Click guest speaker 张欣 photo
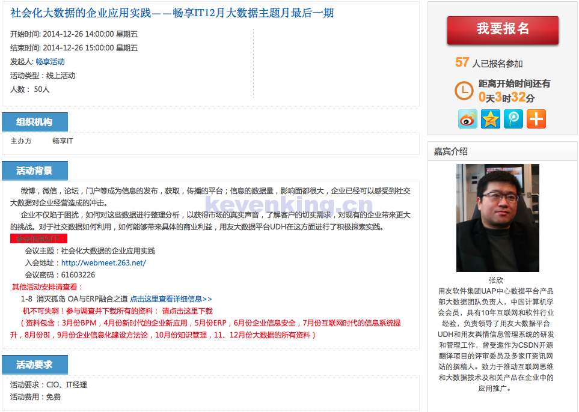The height and width of the screenshot is (412, 579). tap(498, 218)
